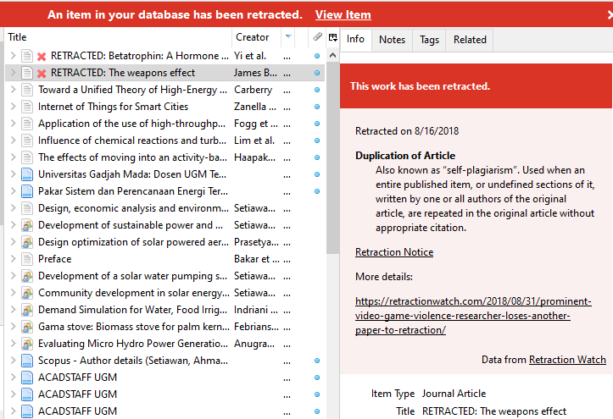Click conference icon of Evaluating Micro Hydro row
This screenshot has width=613, height=419.
27,344
